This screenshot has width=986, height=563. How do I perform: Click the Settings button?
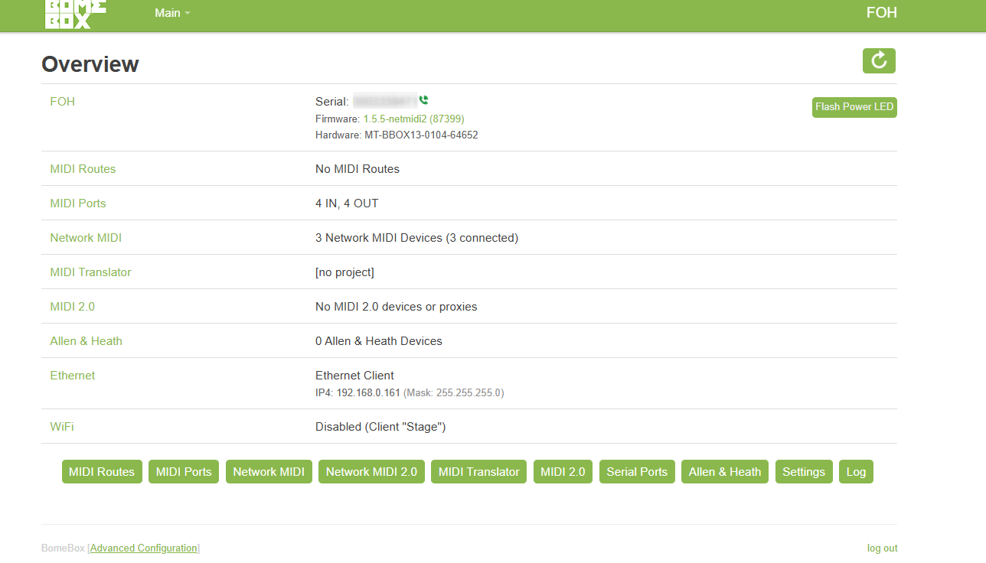[x=804, y=472]
